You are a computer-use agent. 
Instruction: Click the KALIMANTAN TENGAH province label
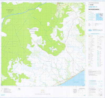click(x=33, y=29)
